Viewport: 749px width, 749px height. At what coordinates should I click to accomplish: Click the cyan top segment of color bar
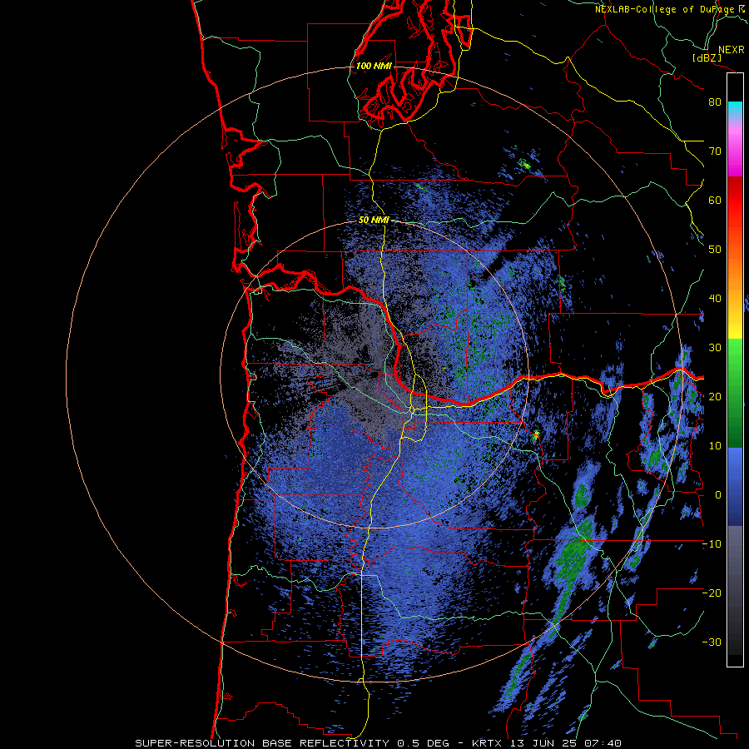click(x=735, y=107)
